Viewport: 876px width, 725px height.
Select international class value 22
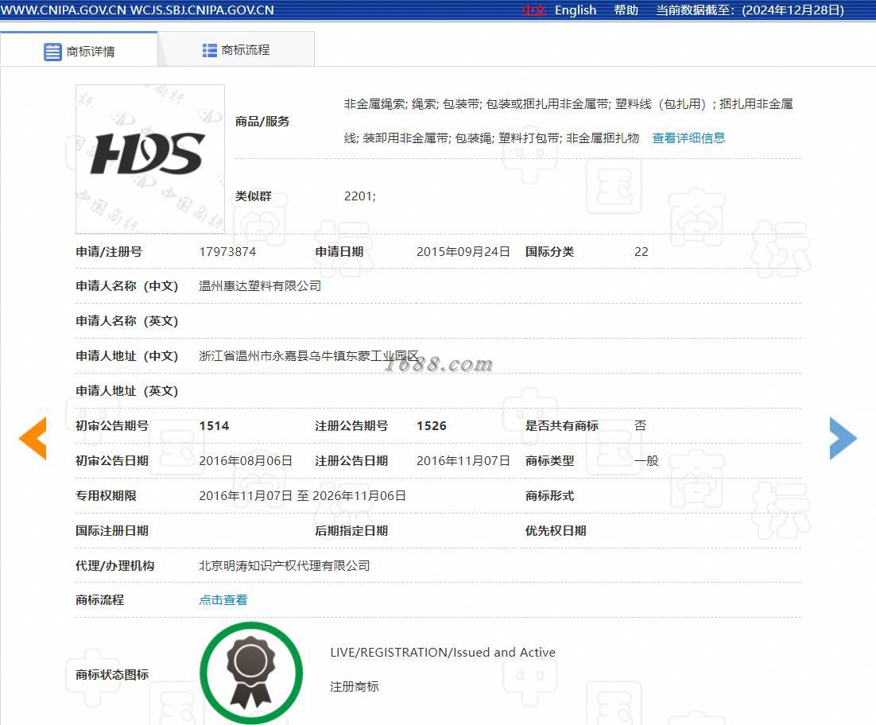point(641,252)
